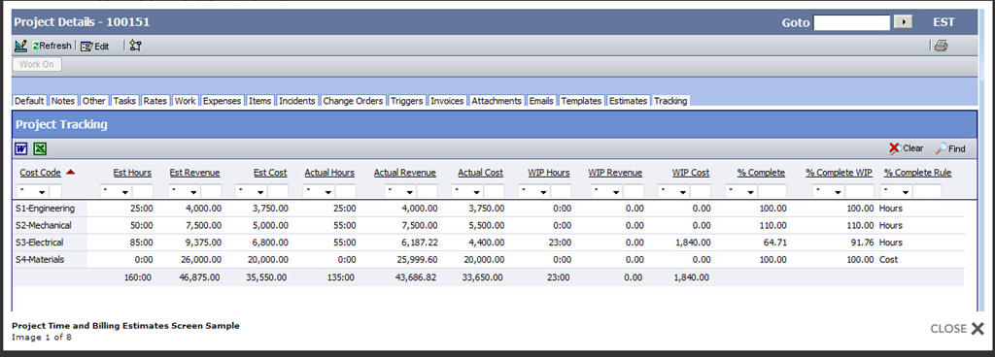The width and height of the screenshot is (995, 357).
Task: Open the Items tab
Action: [x=260, y=101]
